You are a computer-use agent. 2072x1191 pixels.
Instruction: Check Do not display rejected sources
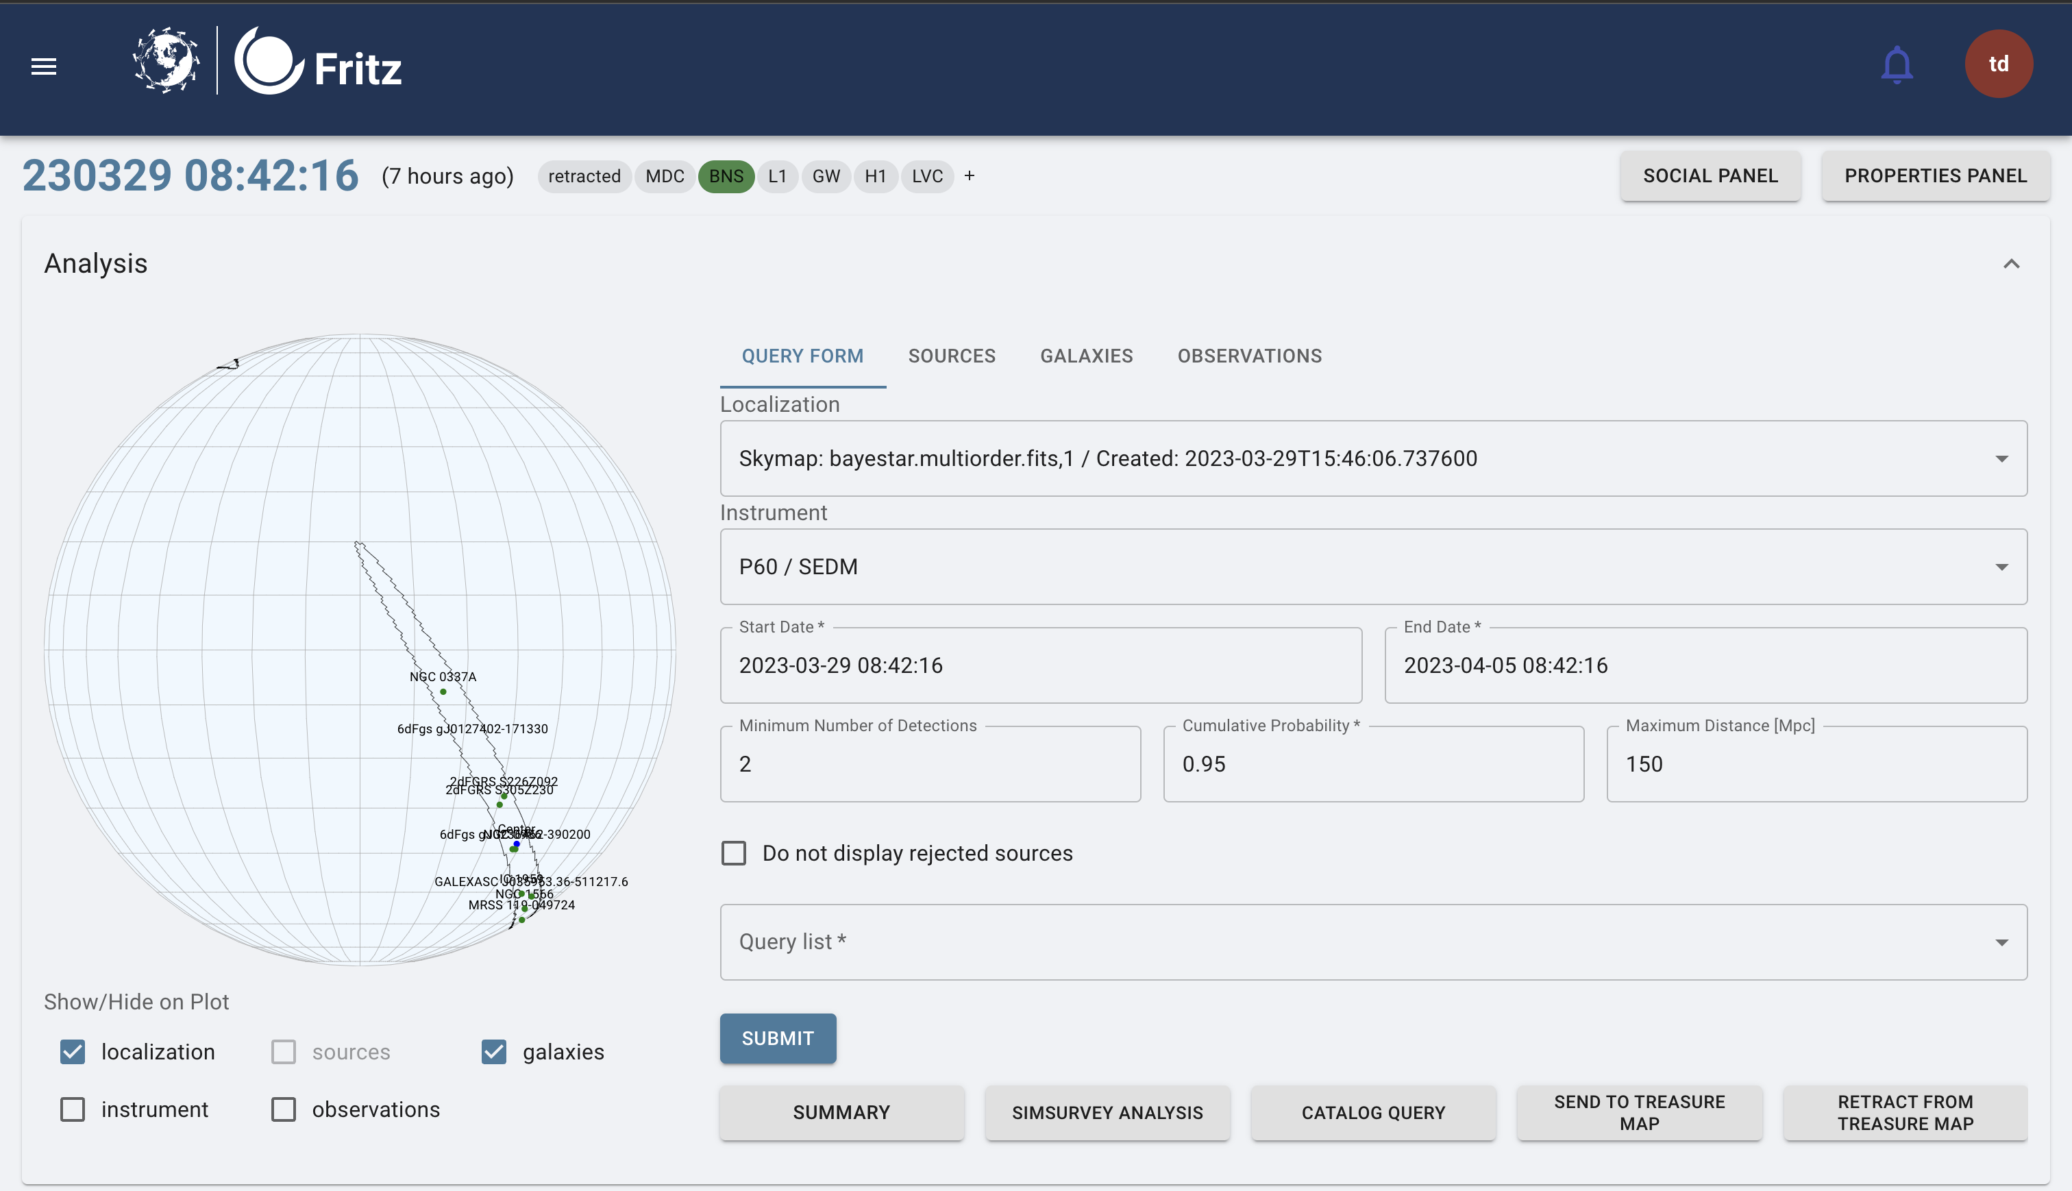tap(733, 853)
